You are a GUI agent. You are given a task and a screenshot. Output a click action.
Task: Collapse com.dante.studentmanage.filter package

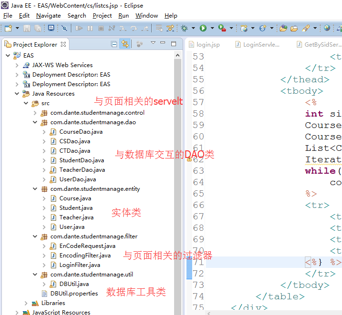[35, 236]
